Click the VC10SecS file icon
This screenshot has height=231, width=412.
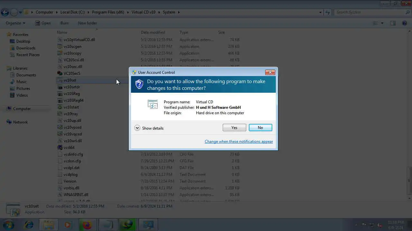(x=60, y=73)
